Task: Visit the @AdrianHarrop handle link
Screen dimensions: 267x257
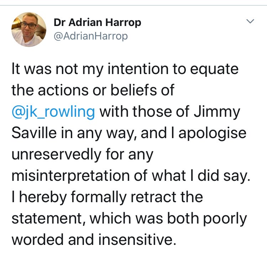Action: (x=91, y=36)
